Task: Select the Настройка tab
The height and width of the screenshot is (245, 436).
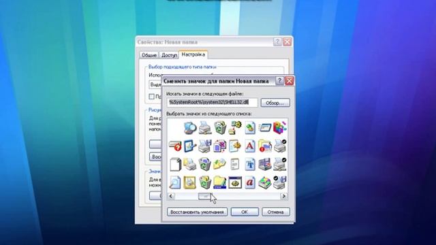Action: coord(193,54)
